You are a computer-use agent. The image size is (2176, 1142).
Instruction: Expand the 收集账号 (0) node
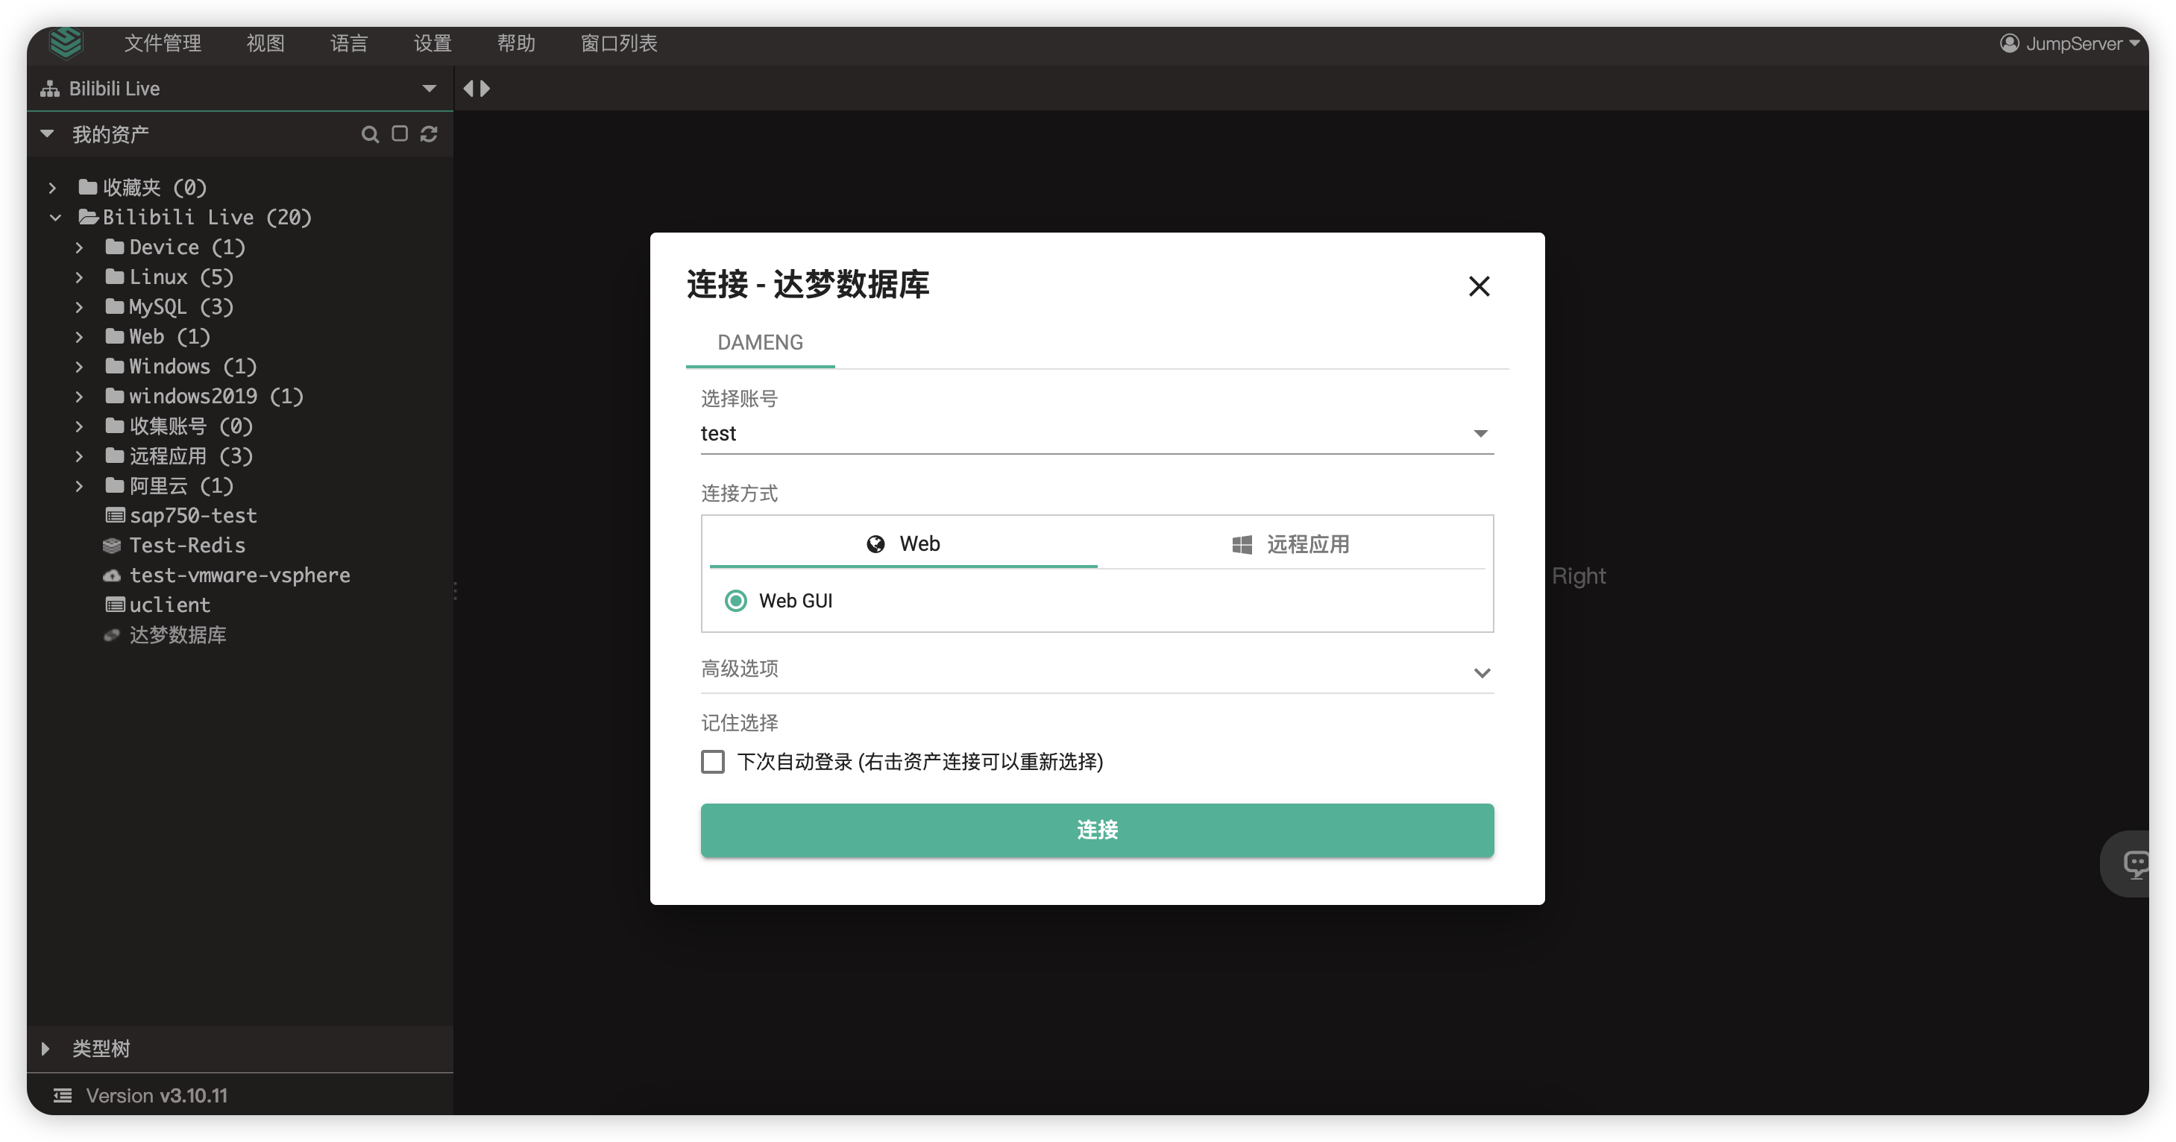[79, 426]
